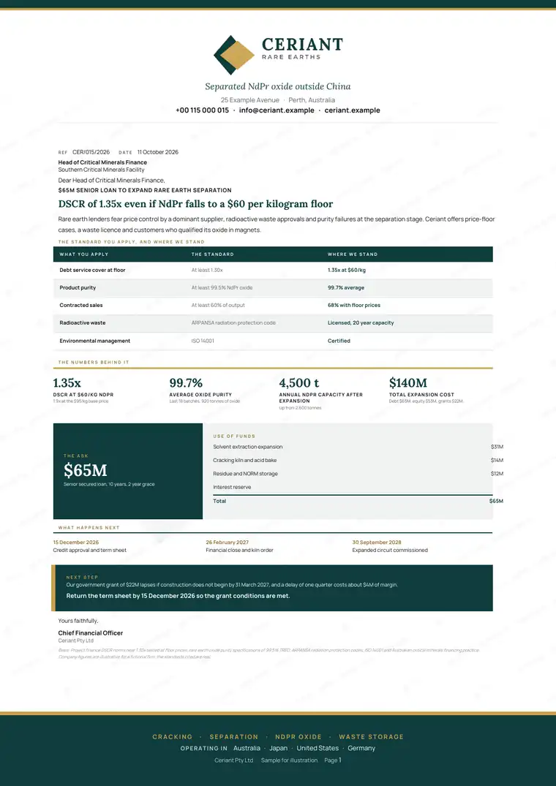Screen dimensions: 556x786
Task: Click the 'AVERAGE OXIDE PURITY' label
Action: (200, 395)
